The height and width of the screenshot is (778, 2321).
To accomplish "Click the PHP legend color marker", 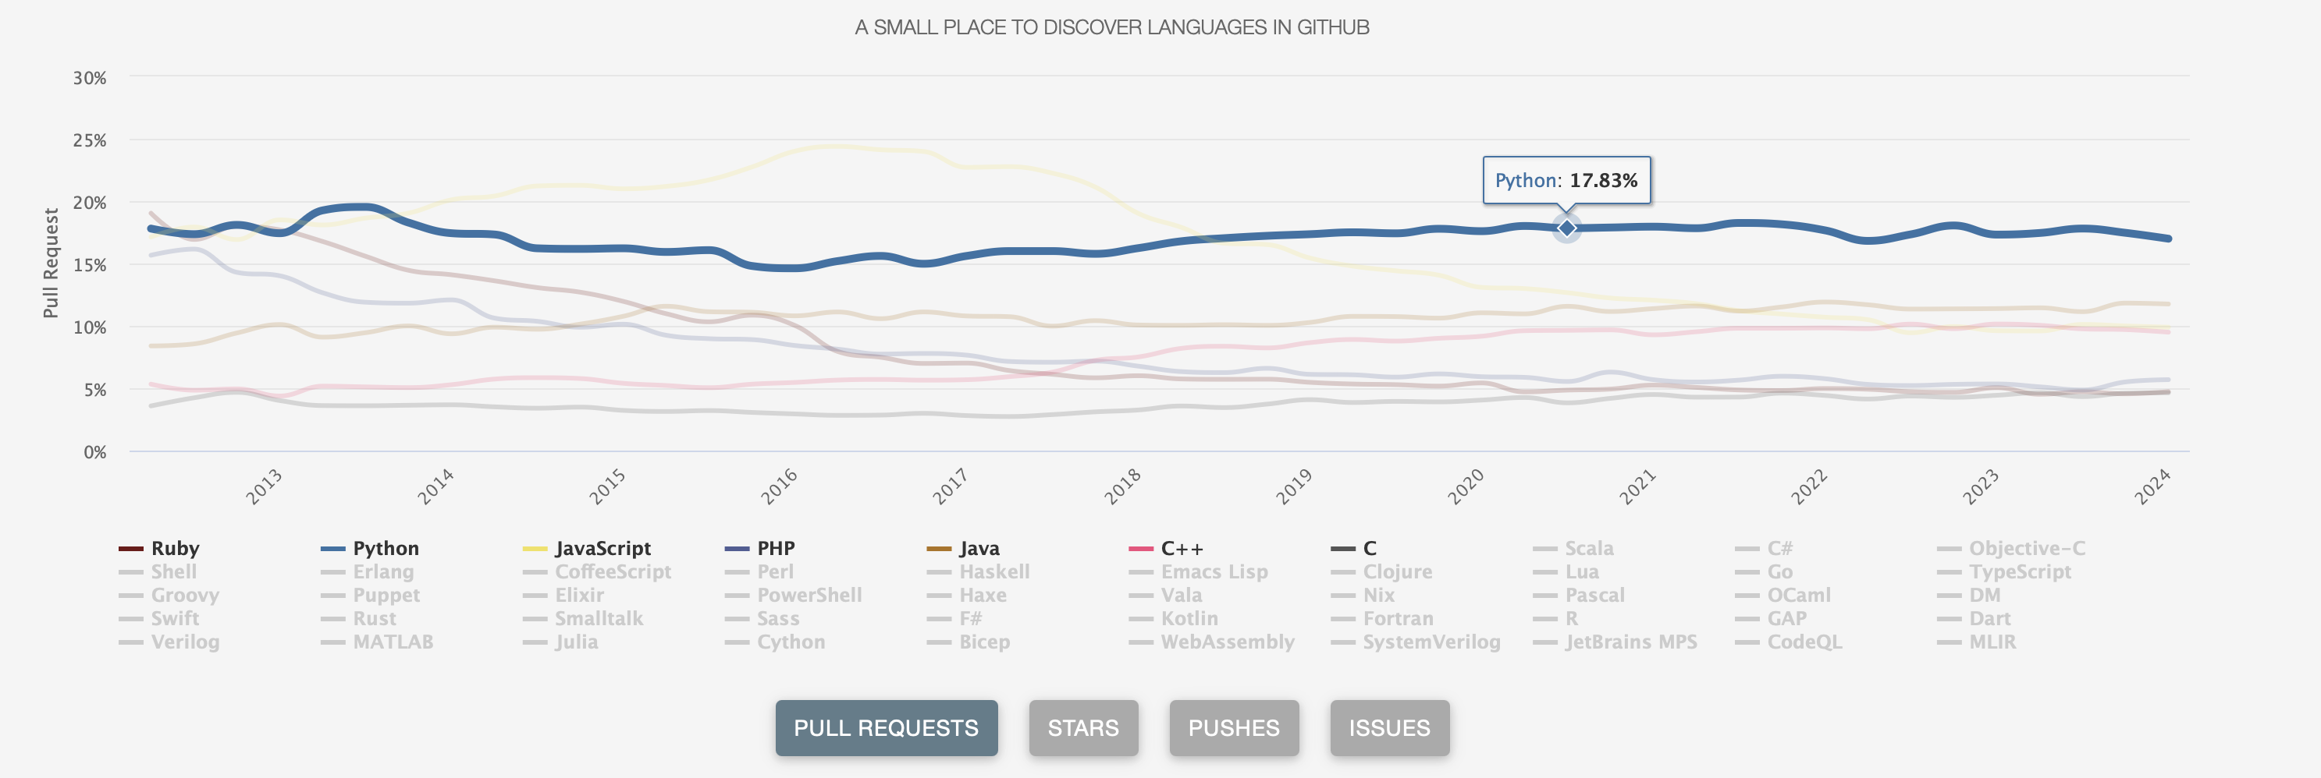I will [x=737, y=548].
